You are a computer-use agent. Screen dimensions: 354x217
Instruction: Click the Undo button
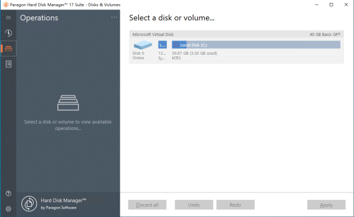coord(194,205)
